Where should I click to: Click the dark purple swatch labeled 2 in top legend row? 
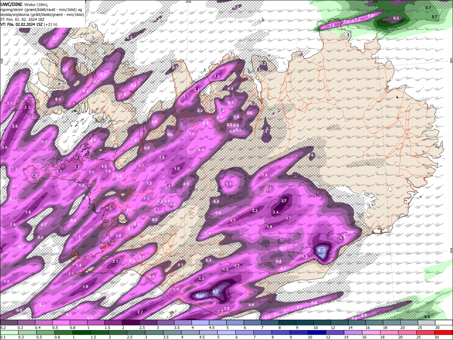(131, 323)
